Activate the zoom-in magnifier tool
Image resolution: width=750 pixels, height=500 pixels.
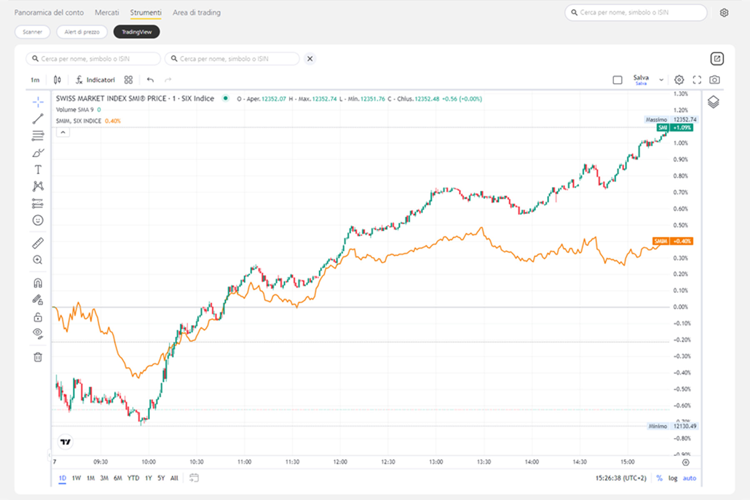click(x=38, y=260)
